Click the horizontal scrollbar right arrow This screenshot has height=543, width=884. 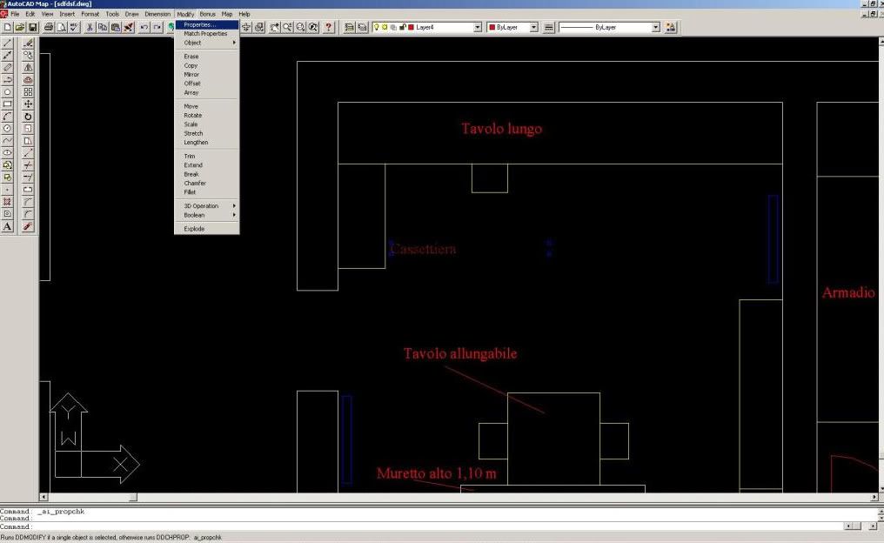(874, 498)
